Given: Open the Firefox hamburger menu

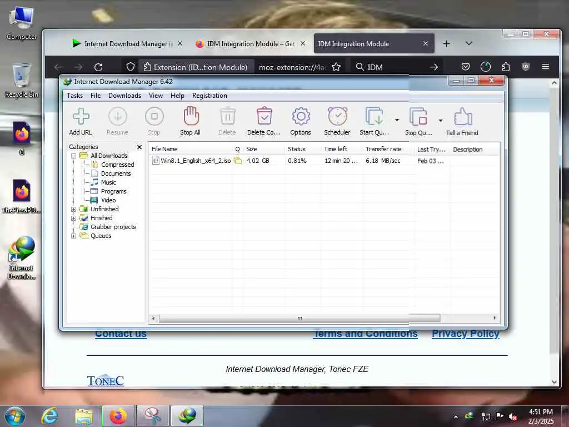Looking at the screenshot, I should [x=546, y=67].
